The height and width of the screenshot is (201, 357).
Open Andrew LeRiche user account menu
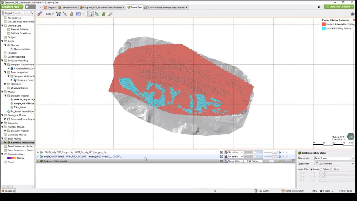coord(339,7)
